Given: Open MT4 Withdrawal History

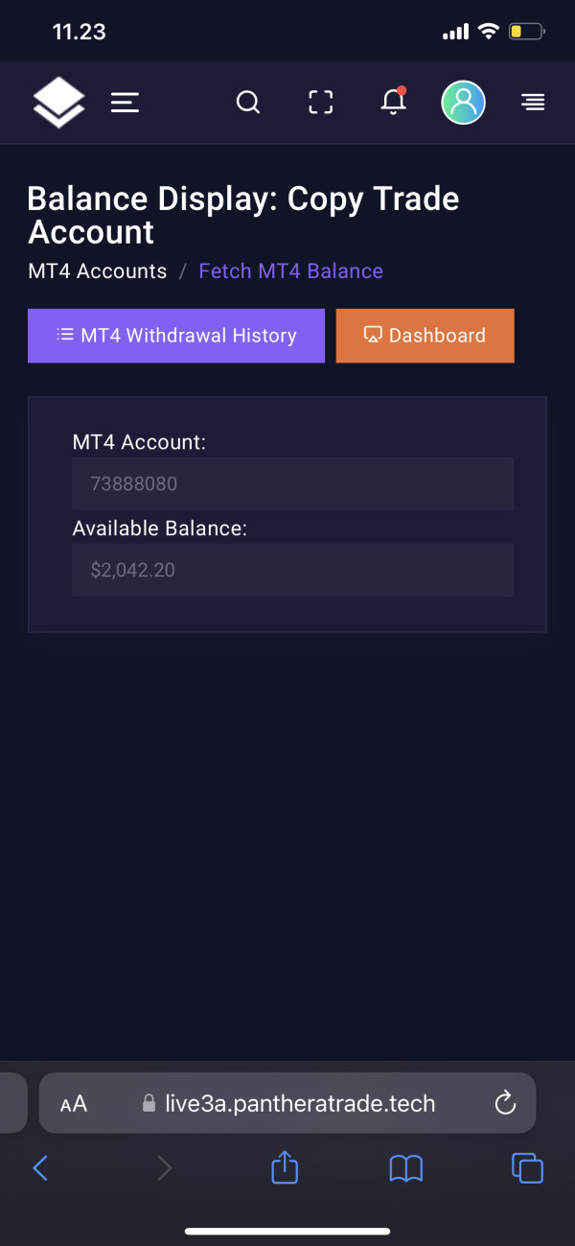Looking at the screenshot, I should pos(176,336).
